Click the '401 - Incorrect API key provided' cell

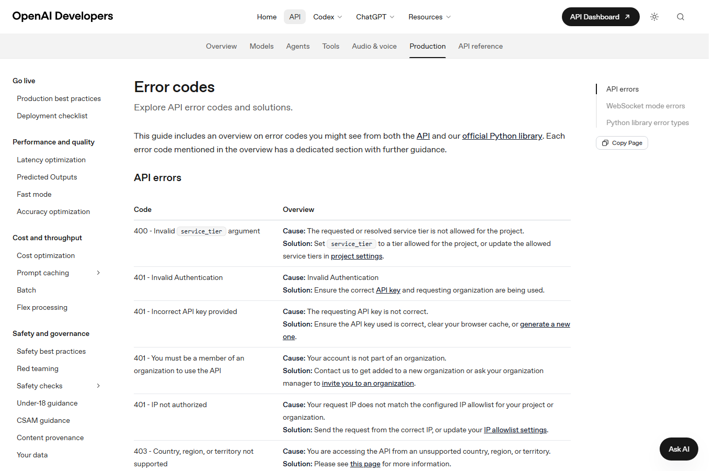point(186,312)
